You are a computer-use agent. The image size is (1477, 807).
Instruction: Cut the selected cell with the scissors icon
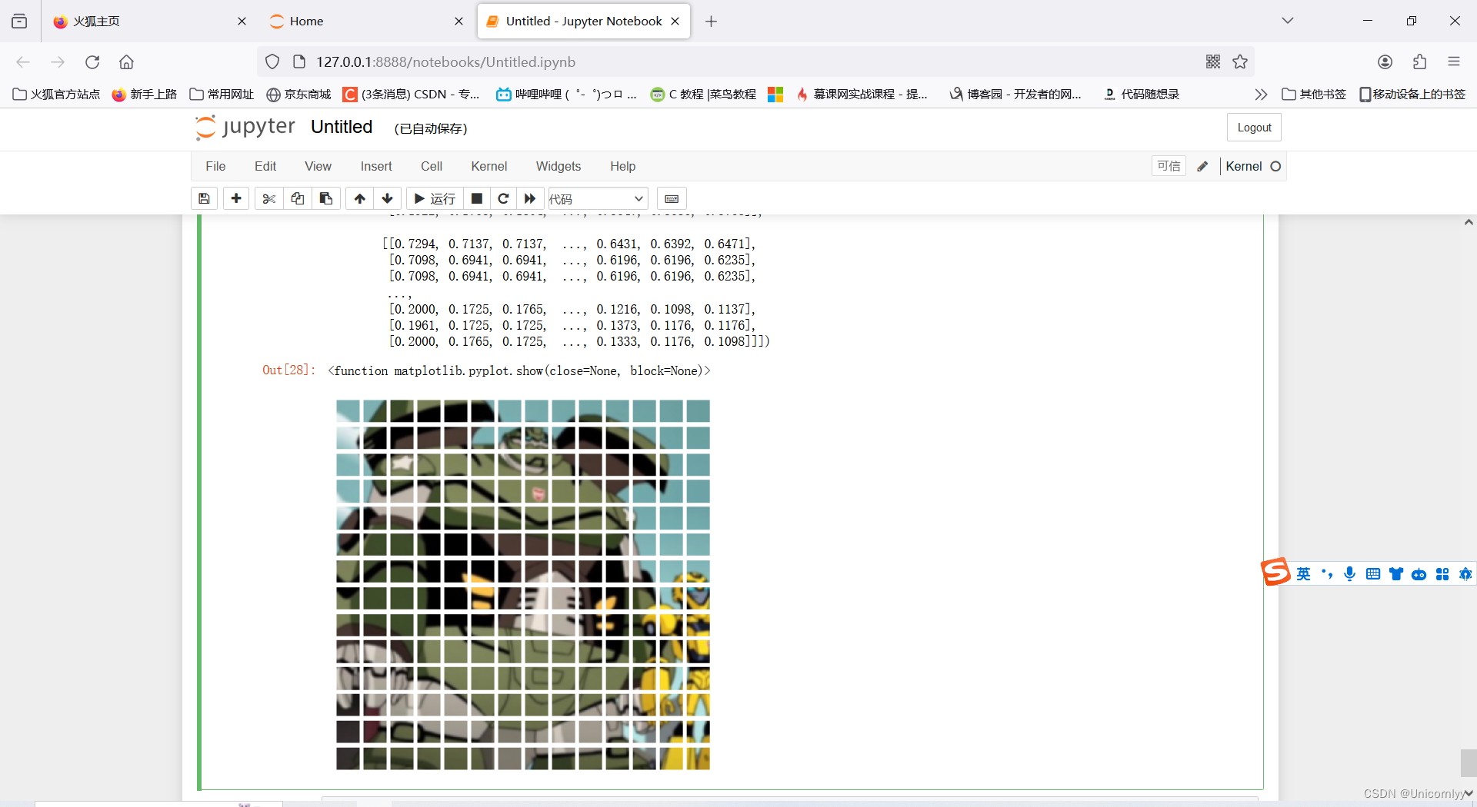point(268,198)
